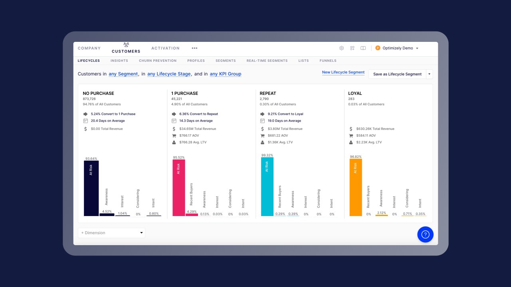
Task: Click dollar icon beside $0.00 Total Revenue
Action: point(85,129)
